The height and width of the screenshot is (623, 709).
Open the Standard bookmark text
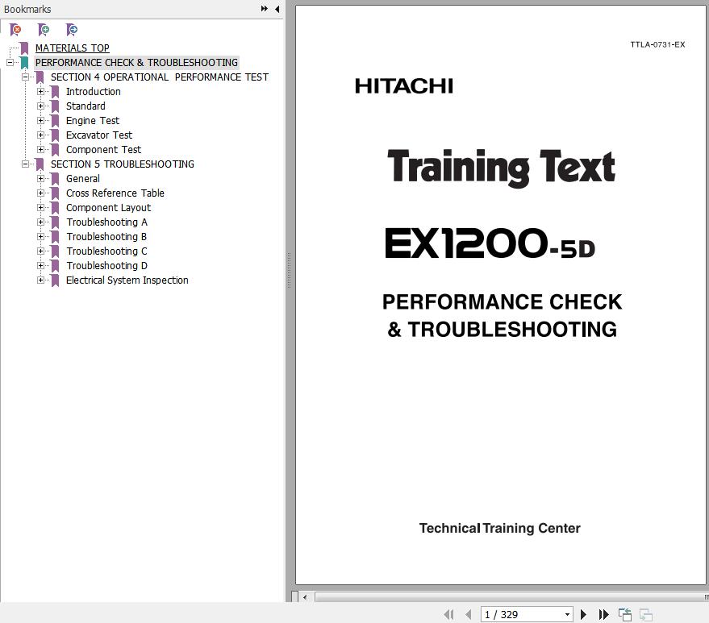pyautogui.click(x=85, y=106)
